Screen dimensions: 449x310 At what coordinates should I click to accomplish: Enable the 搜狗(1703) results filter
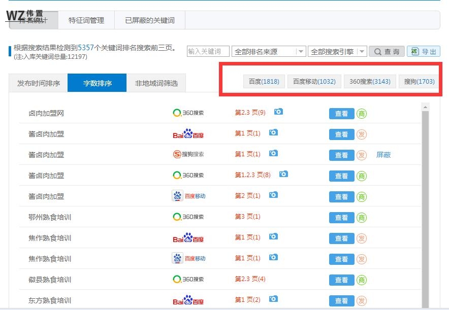[x=419, y=81]
